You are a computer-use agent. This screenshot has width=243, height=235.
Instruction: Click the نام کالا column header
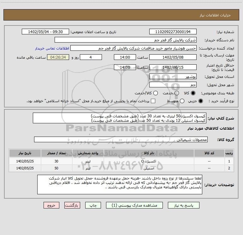coord(149,153)
